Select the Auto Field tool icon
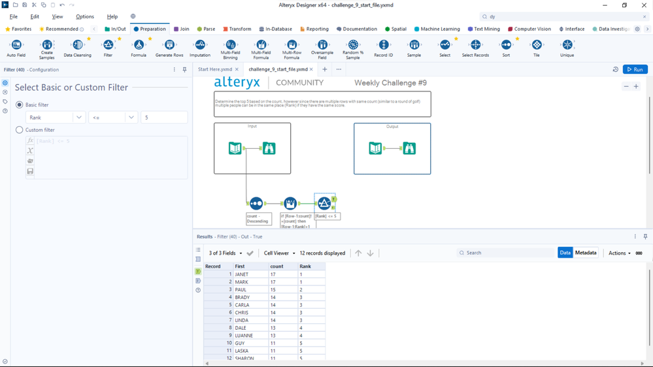The image size is (653, 367). pyautogui.click(x=16, y=45)
